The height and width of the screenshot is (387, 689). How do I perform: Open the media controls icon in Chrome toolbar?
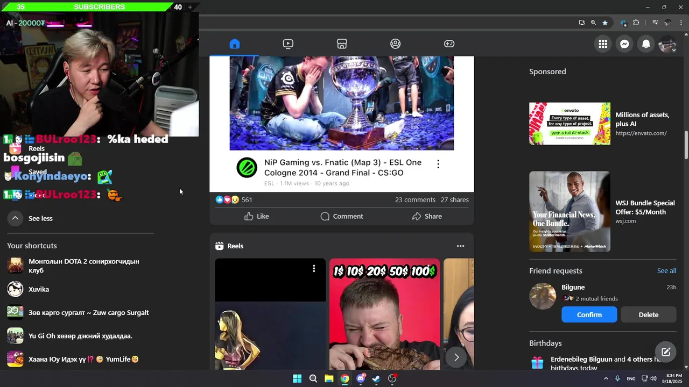click(x=655, y=23)
